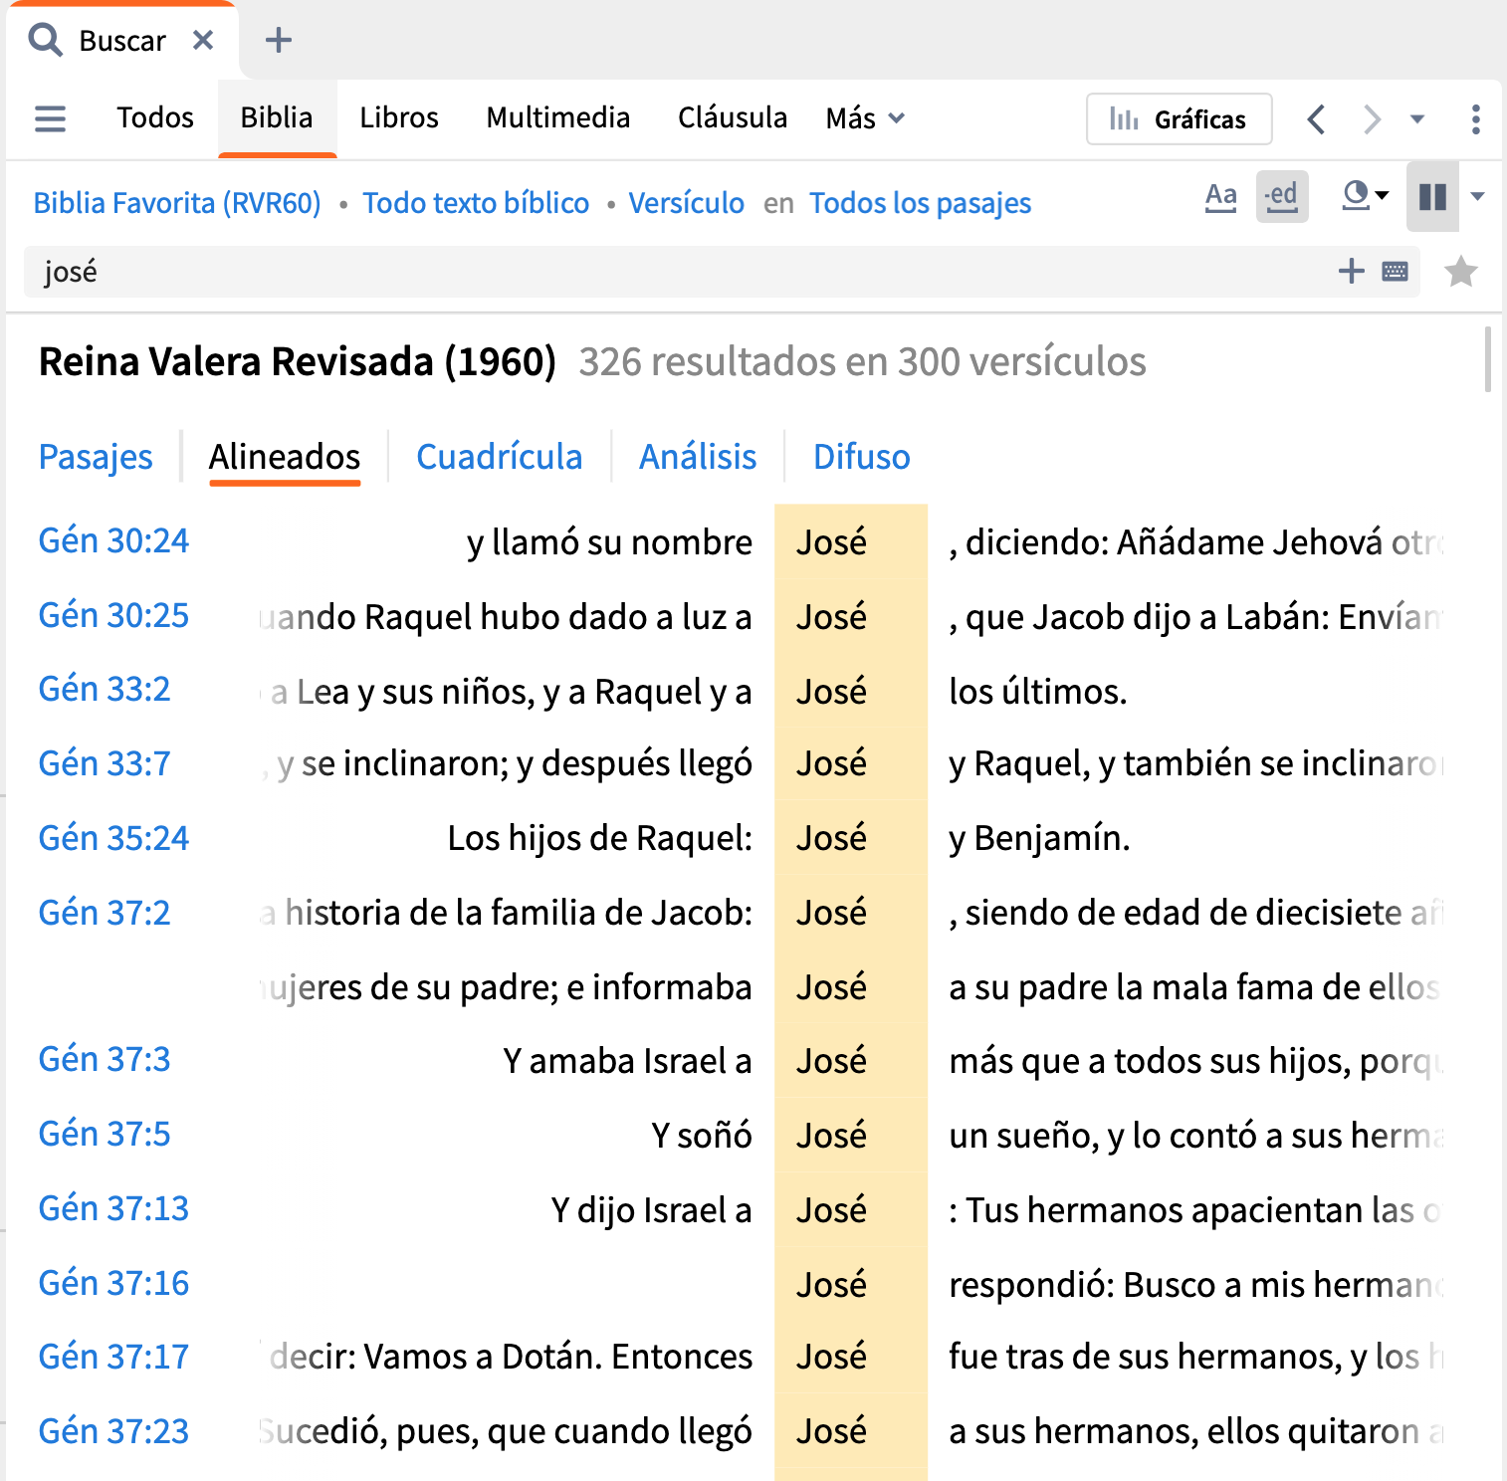Open Biblia Favorita (RVR60) resource selector

point(177,203)
